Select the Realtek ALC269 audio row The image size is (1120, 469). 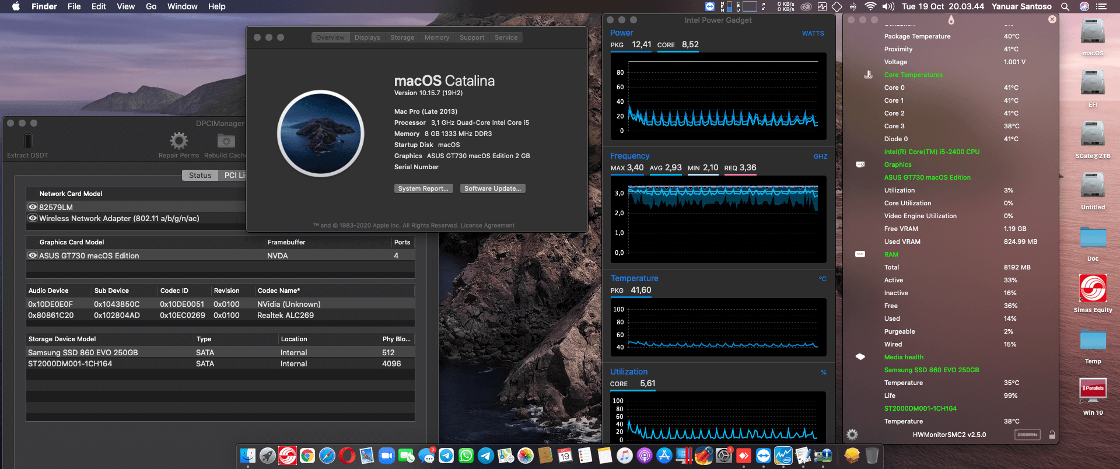pyautogui.click(x=220, y=315)
